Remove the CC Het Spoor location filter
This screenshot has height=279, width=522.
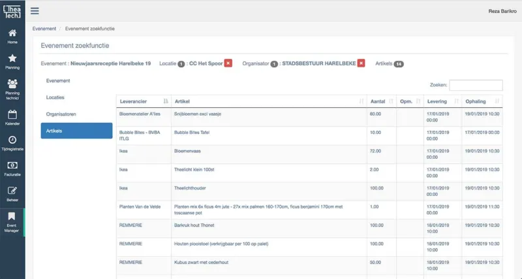(x=228, y=63)
